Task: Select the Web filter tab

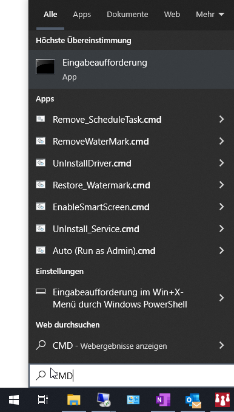Action: click(172, 14)
